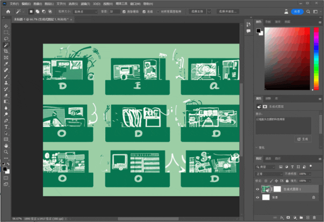Toggle the 消除锯齿 checkbox
Screen dimensions: 324x222
125,11
